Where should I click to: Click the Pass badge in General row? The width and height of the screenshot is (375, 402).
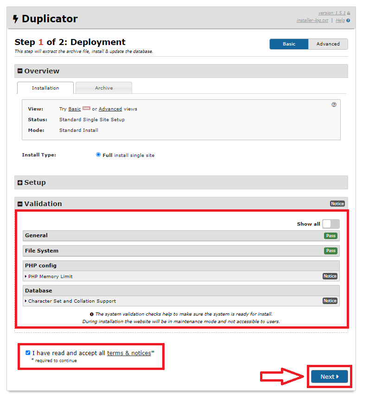[331, 236]
